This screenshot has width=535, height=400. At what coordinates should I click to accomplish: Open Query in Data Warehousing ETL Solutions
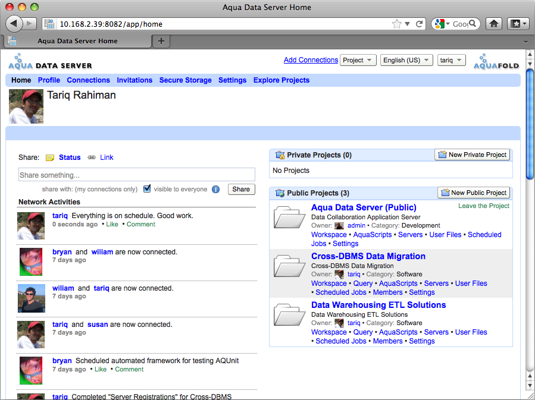click(362, 332)
